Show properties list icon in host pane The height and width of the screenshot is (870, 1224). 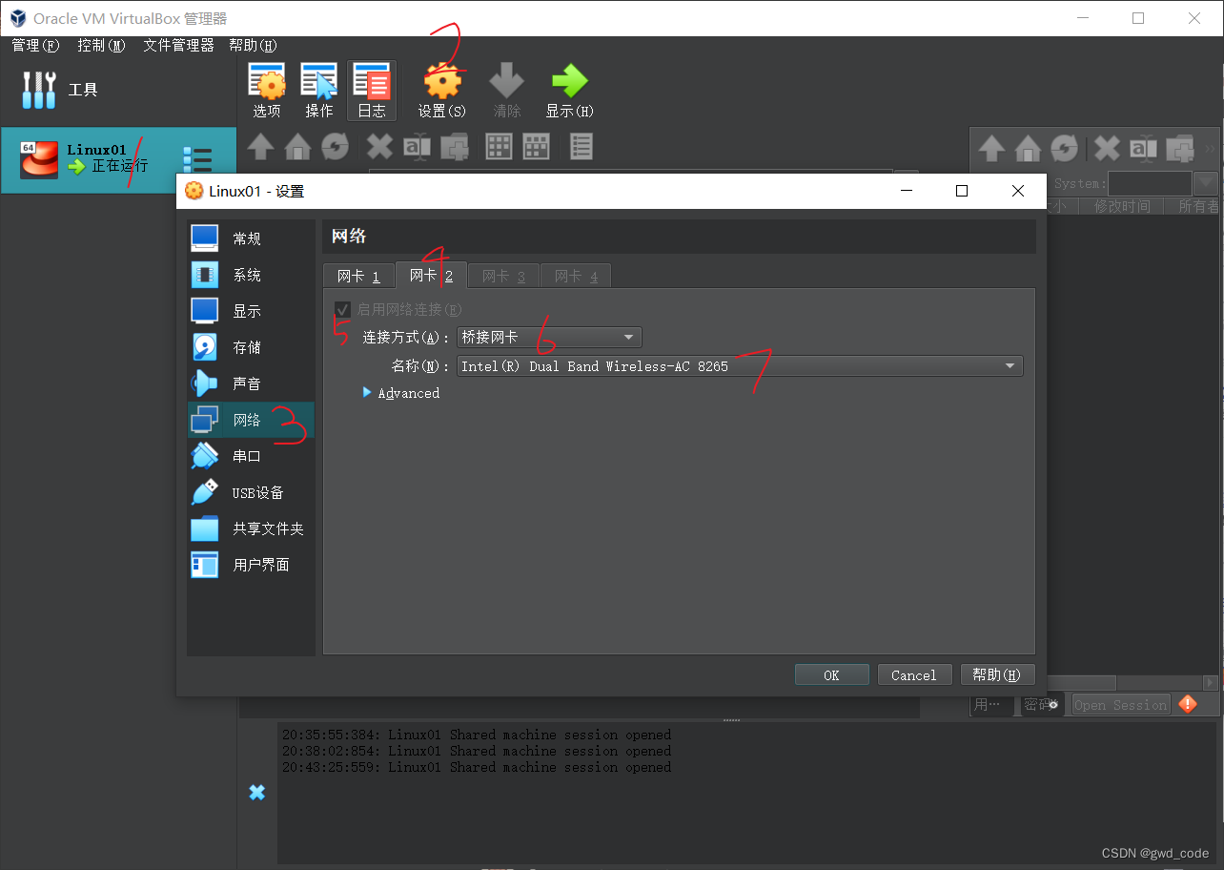pos(581,146)
